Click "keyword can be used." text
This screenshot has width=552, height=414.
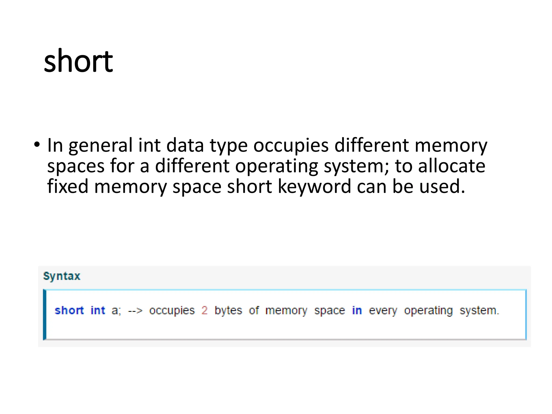(x=371, y=186)
